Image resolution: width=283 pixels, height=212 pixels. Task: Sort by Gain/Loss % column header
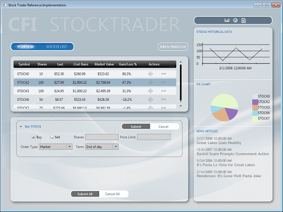click(128, 64)
